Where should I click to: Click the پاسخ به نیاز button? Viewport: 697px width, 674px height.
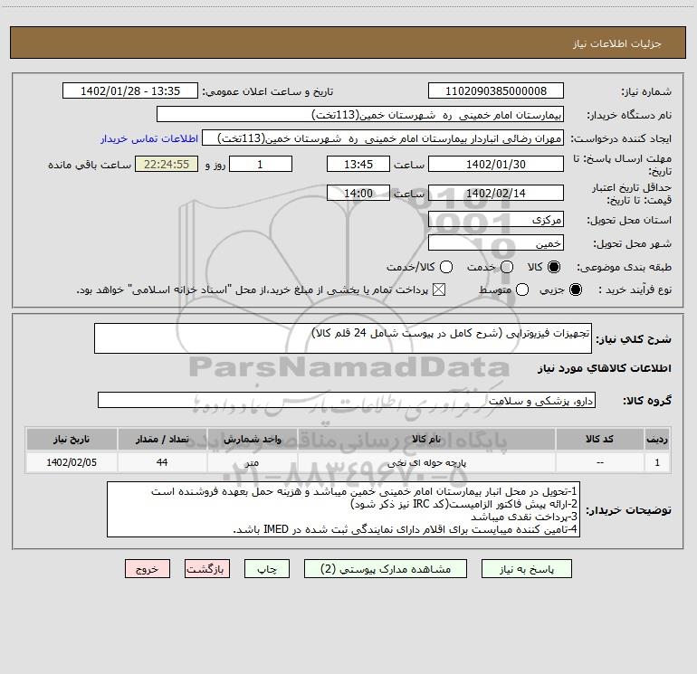527,569
